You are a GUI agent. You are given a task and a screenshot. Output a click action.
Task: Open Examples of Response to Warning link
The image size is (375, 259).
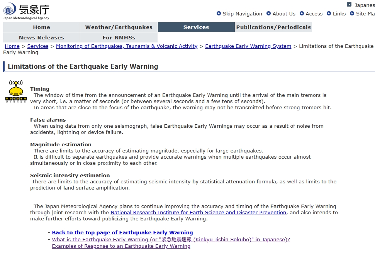[x=121, y=246]
